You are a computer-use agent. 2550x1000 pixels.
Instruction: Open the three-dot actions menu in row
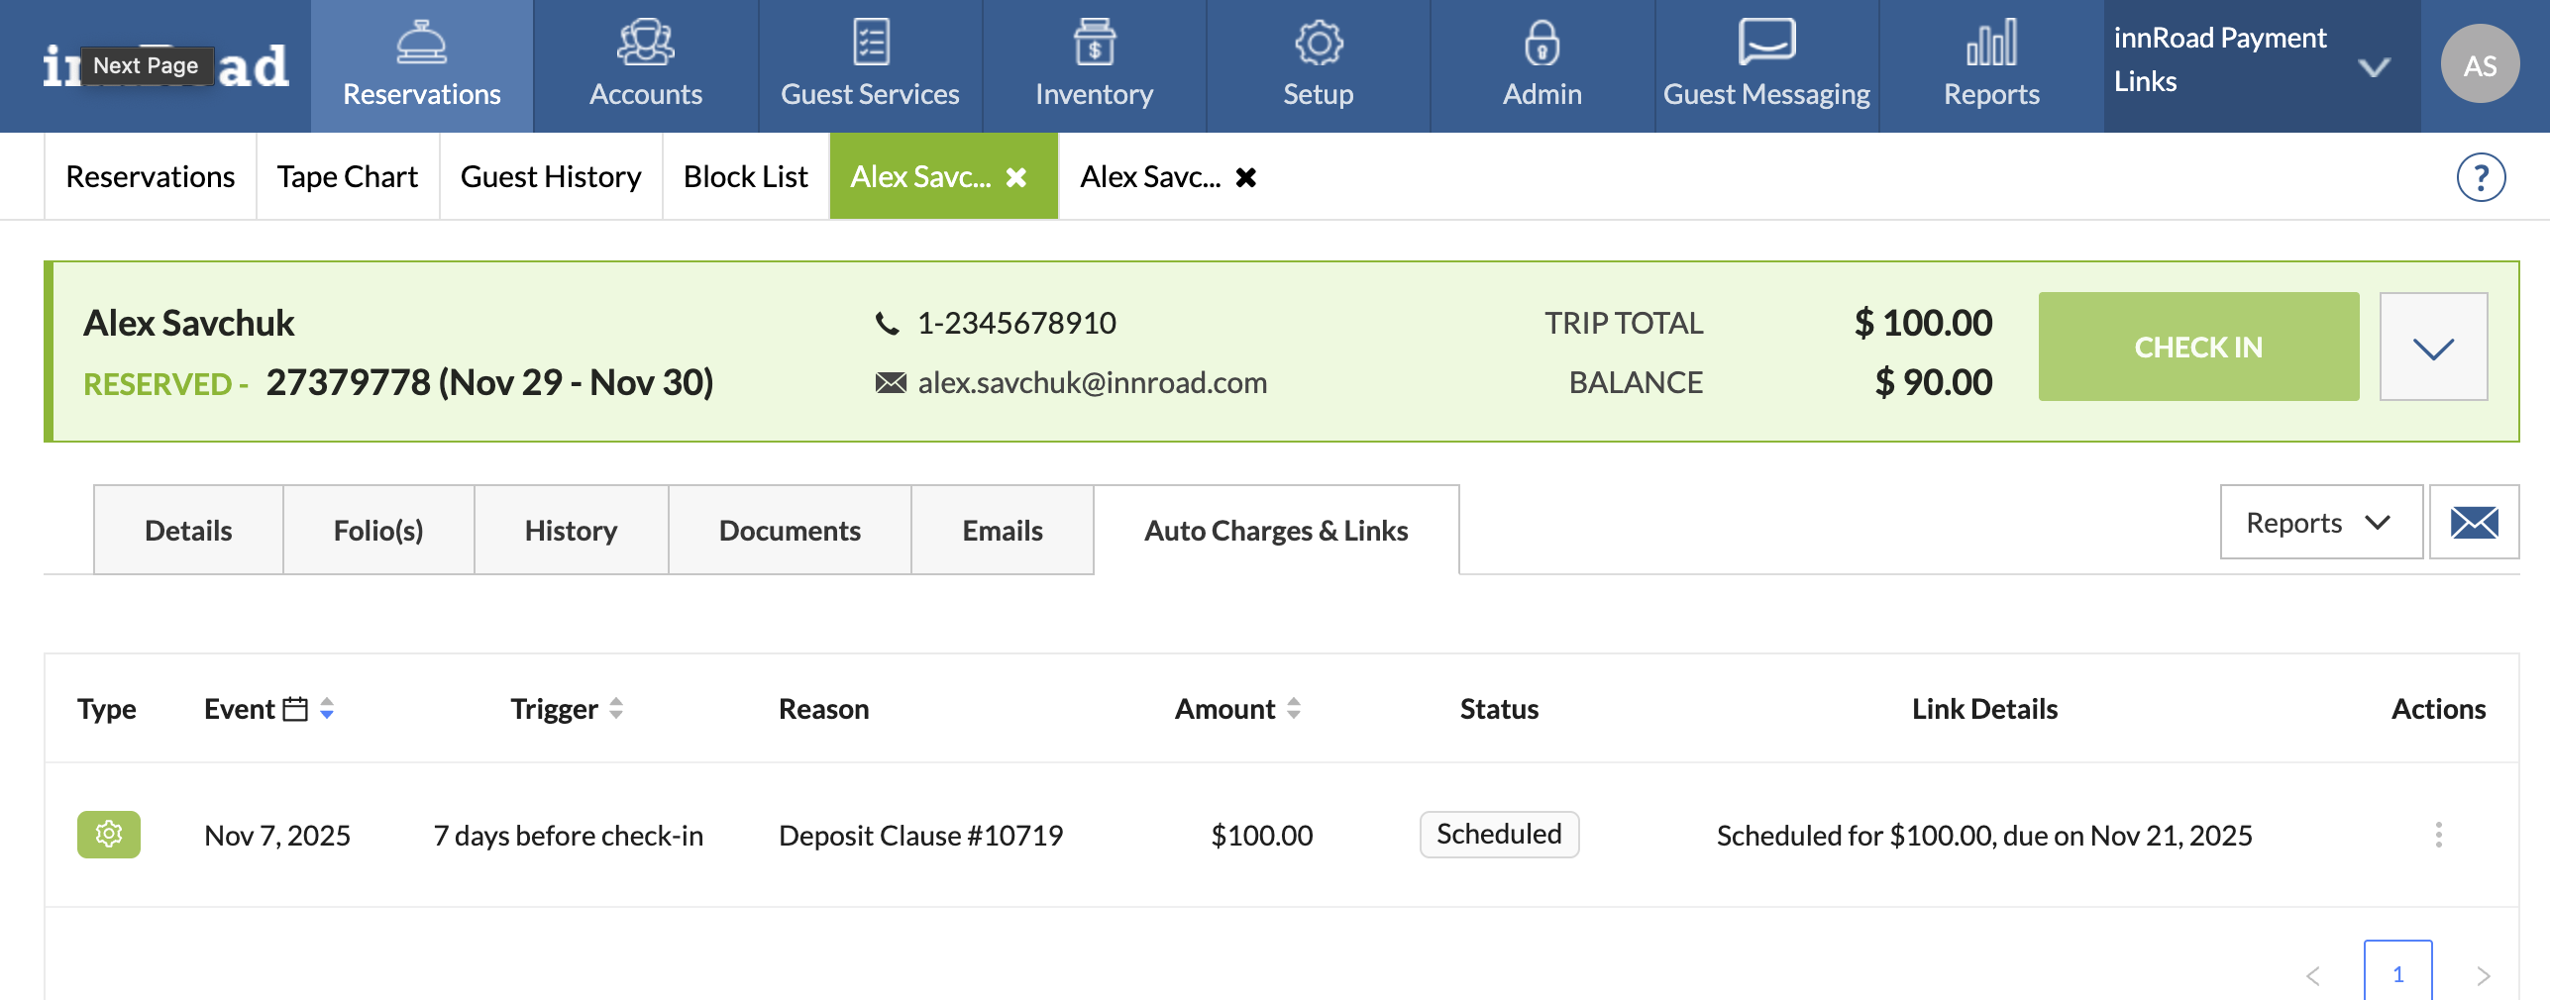click(x=2438, y=835)
